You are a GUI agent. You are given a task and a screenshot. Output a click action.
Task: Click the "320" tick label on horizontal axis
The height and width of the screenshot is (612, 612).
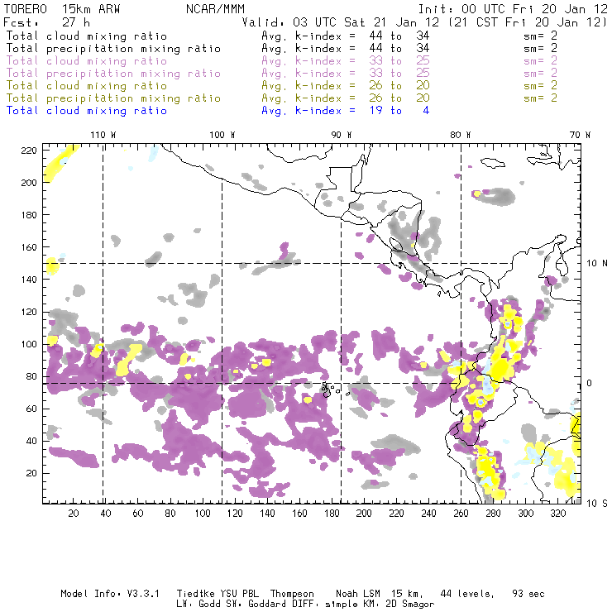pos(557,514)
